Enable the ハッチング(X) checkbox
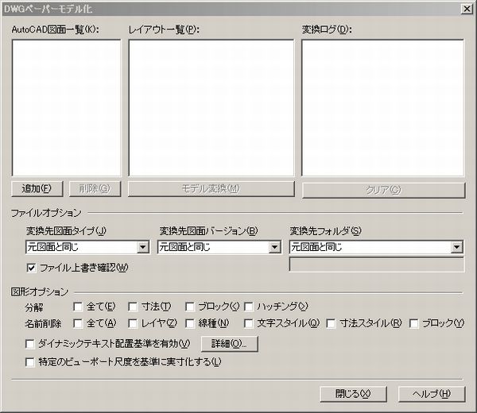The height and width of the screenshot is (413, 477). click(250, 306)
